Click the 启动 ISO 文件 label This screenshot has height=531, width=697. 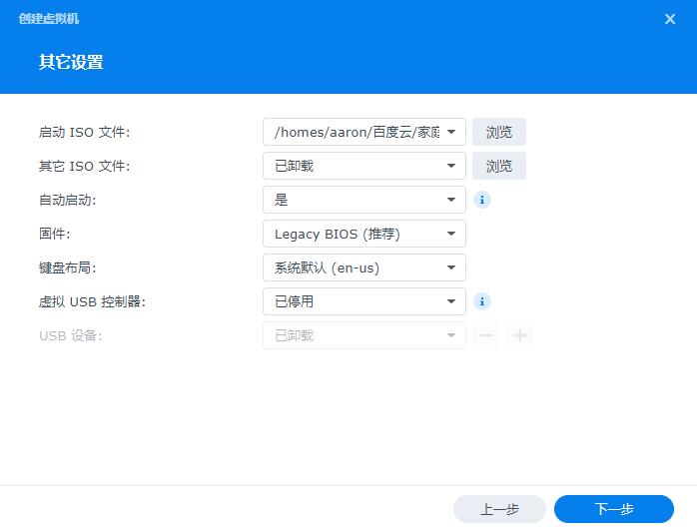pos(85,132)
